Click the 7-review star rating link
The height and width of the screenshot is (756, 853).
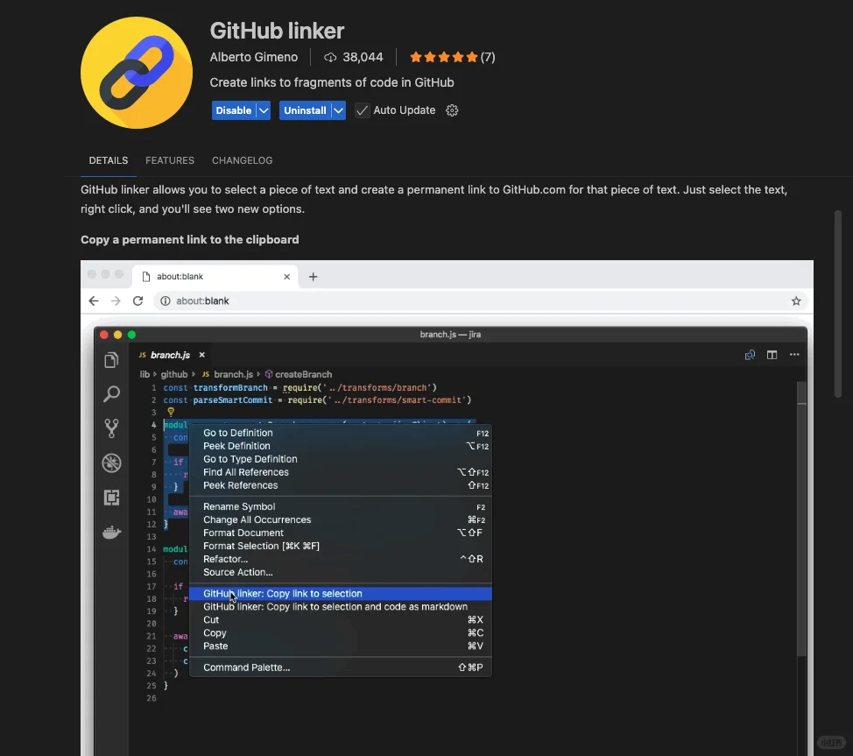tap(452, 56)
